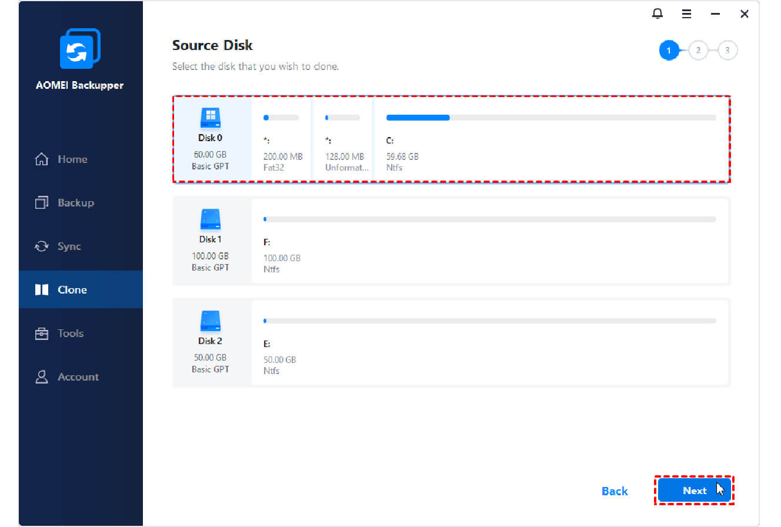This screenshot has height=527, width=781.
Task: Go to step 2 indicator
Action: [x=698, y=51]
